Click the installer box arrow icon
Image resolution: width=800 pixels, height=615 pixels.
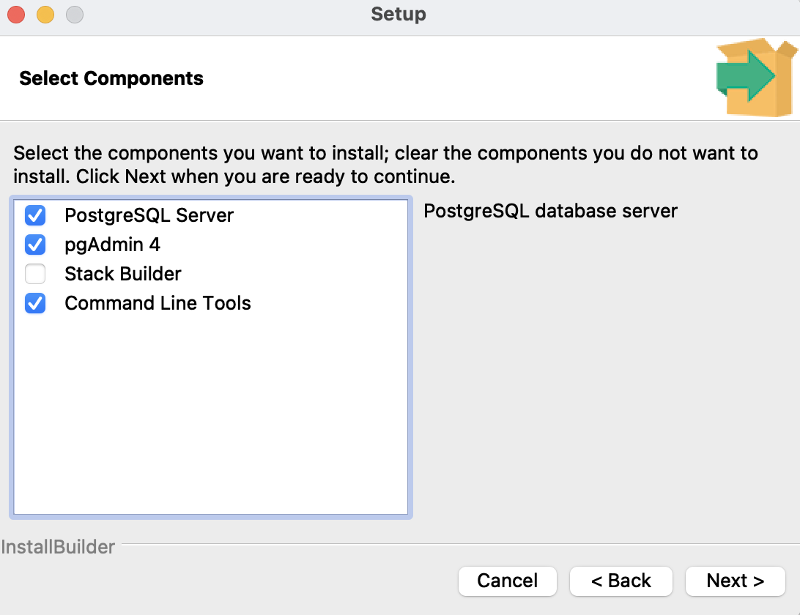(x=757, y=78)
